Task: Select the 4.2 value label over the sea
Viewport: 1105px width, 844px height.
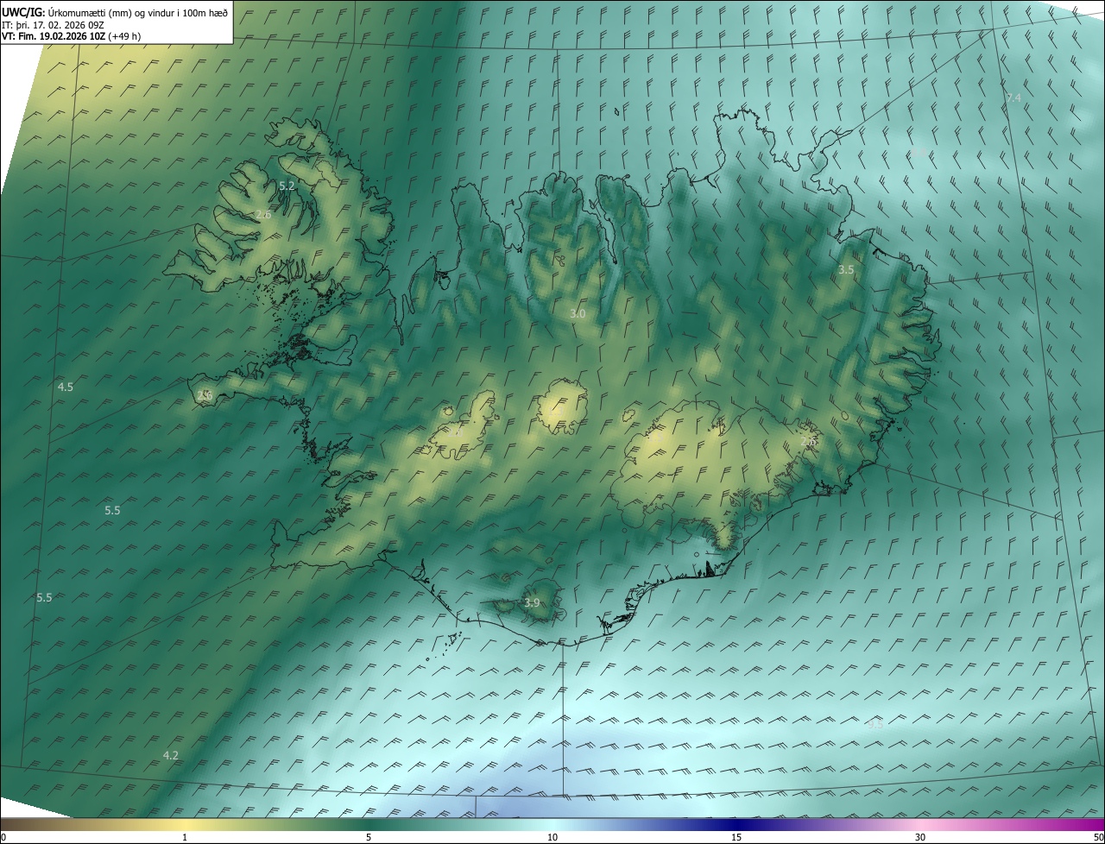Action: click(171, 755)
